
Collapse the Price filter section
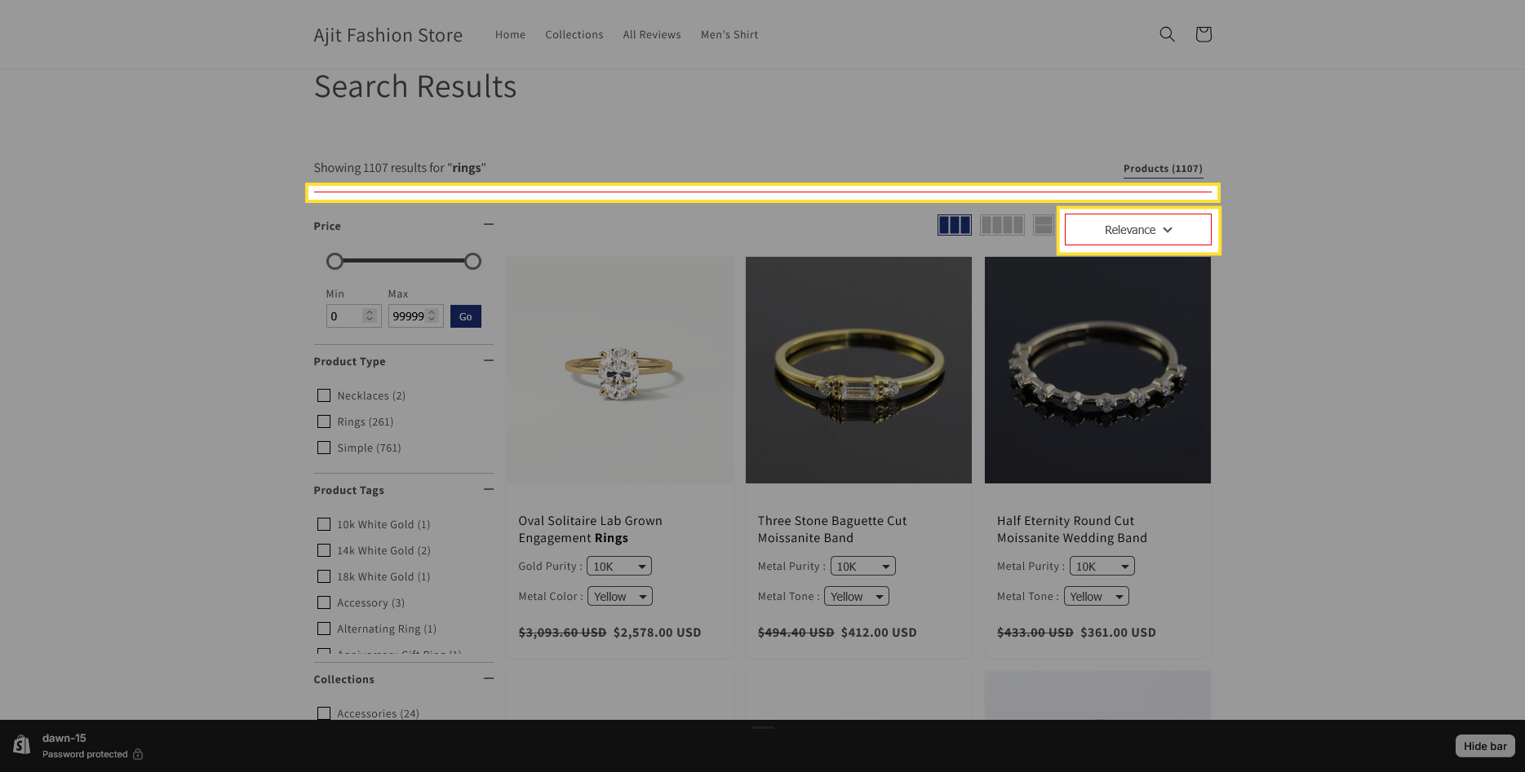(x=488, y=224)
